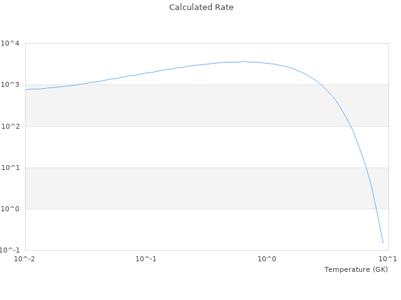Select the 10^3 tick label on the vertical axis
Image resolution: width=401 pixels, height=300 pixels.
coord(11,85)
